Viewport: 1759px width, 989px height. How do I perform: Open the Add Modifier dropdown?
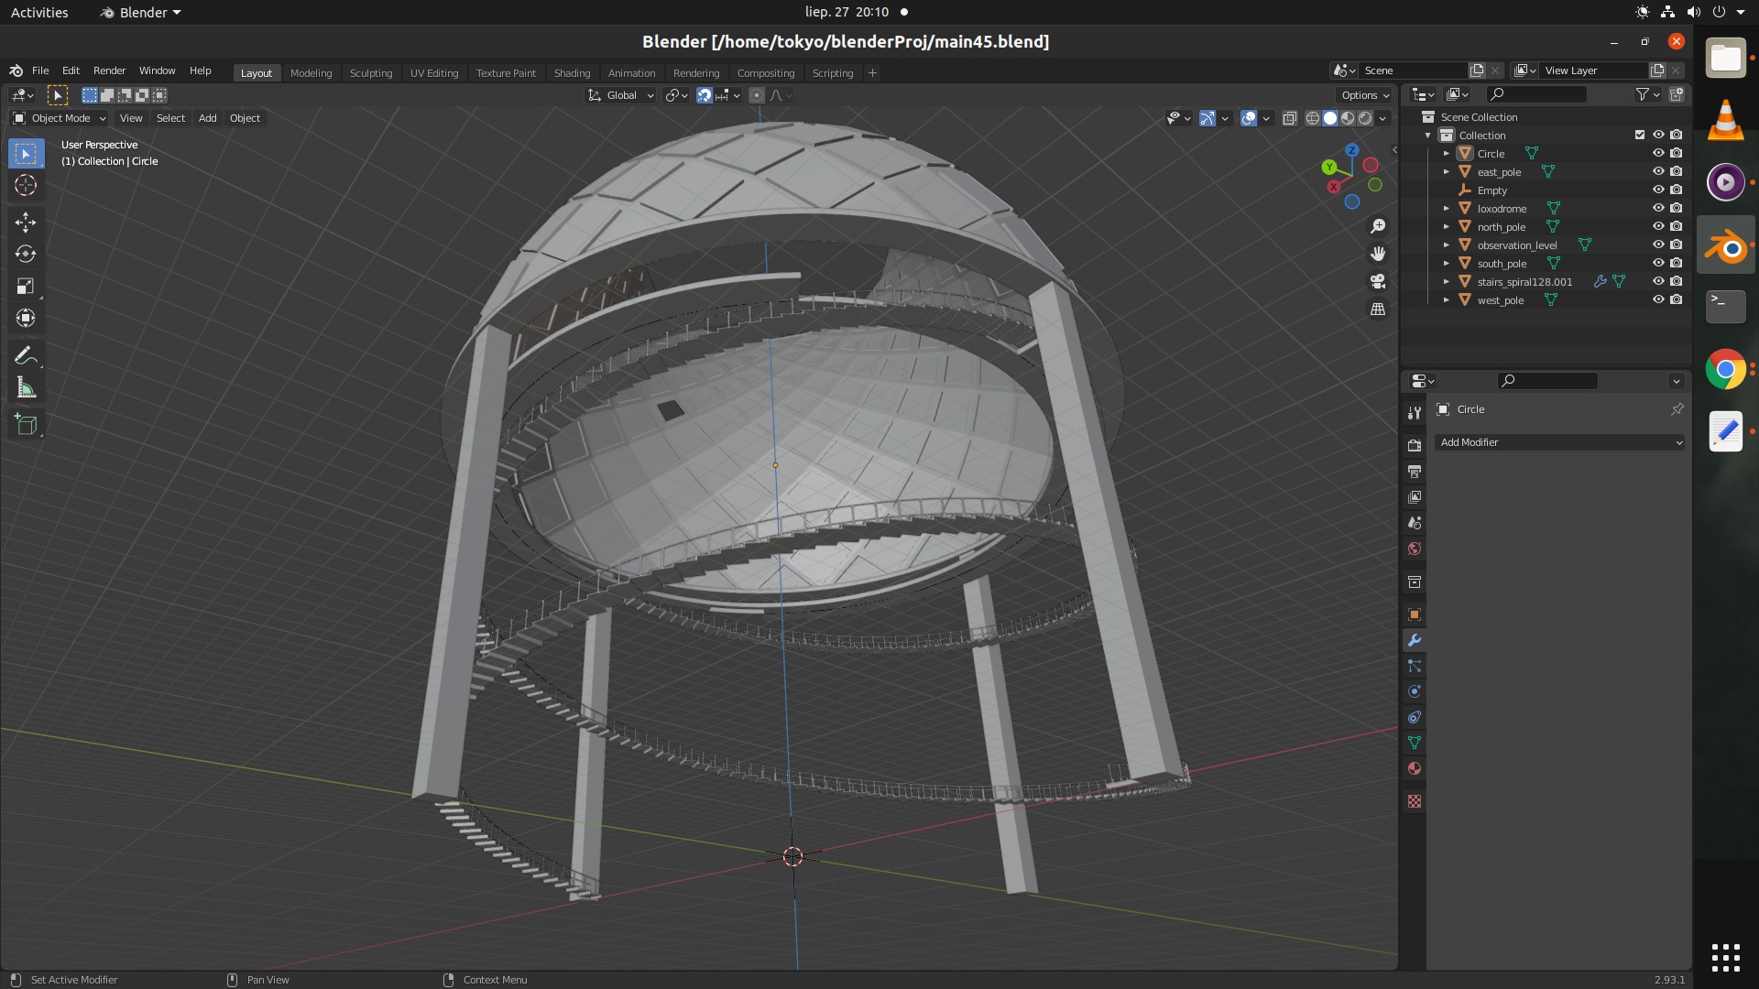click(1559, 442)
